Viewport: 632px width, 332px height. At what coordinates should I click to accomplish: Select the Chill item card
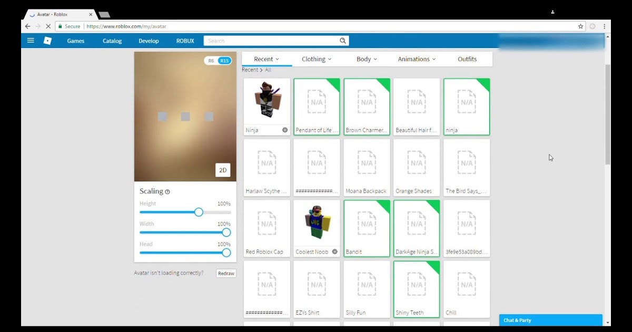(x=467, y=289)
